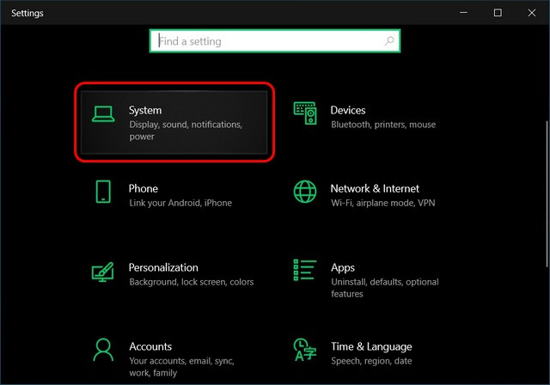This screenshot has height=385, width=550.
Task: Click 'Wi-Fi, airplane mode, VPN' text
Action: [383, 203]
